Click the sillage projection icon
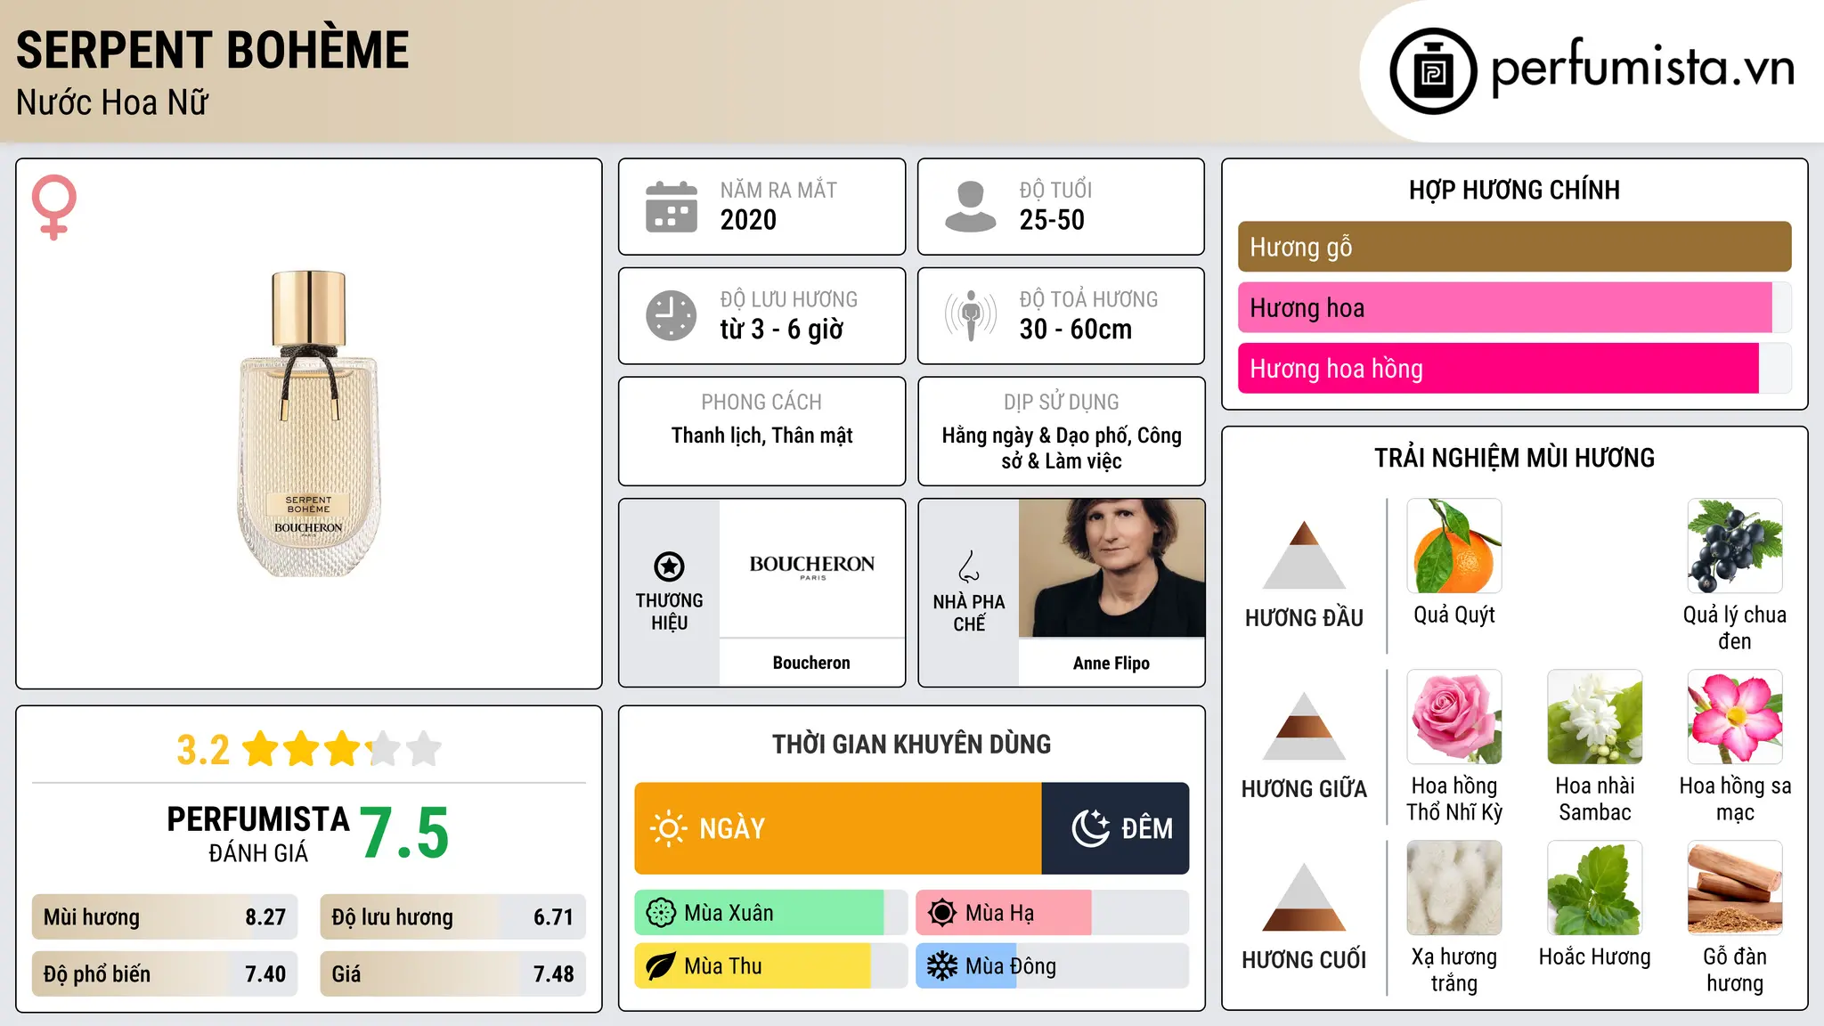The image size is (1824, 1026). click(x=971, y=315)
